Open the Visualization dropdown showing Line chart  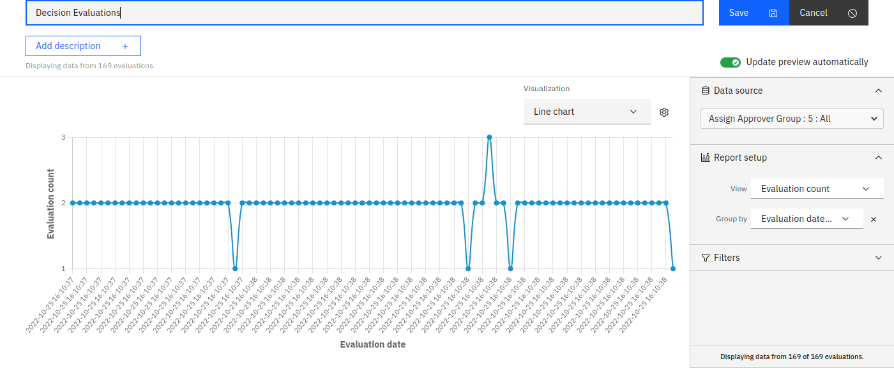point(587,111)
